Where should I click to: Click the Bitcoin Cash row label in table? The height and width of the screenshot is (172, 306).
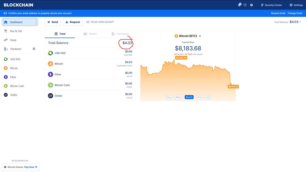pyautogui.click(x=62, y=85)
